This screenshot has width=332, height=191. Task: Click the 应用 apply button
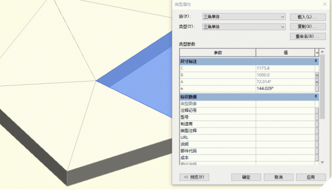[311, 177]
